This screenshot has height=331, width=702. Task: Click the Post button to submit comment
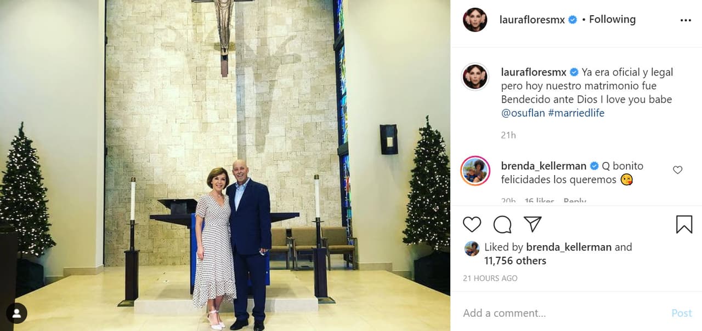[x=682, y=313]
